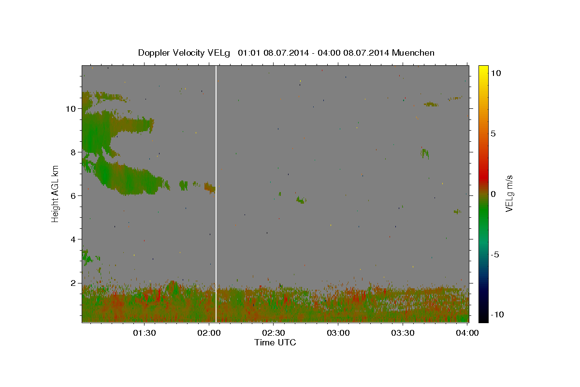Click the height tick label '2'
The height and width of the screenshot is (387, 580).
[74, 283]
